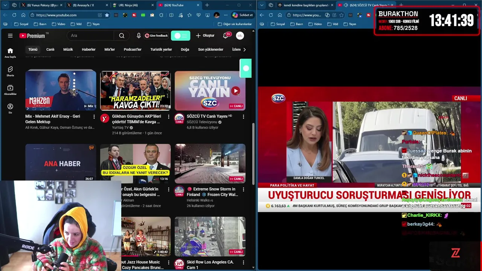Image resolution: width=482 pixels, height=271 pixels.
Task: Start voice search with the microphone icon
Action: [x=139, y=36]
